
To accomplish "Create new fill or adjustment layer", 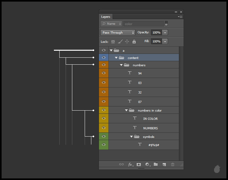I will pos(147,164).
